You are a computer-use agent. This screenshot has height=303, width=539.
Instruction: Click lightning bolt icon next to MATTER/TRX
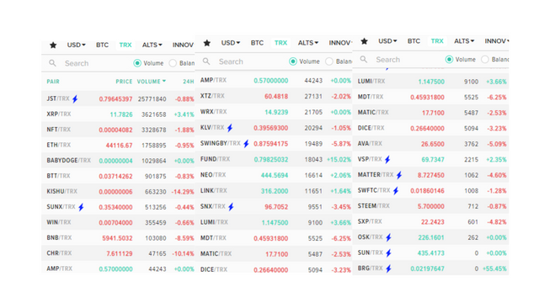tap(399, 175)
